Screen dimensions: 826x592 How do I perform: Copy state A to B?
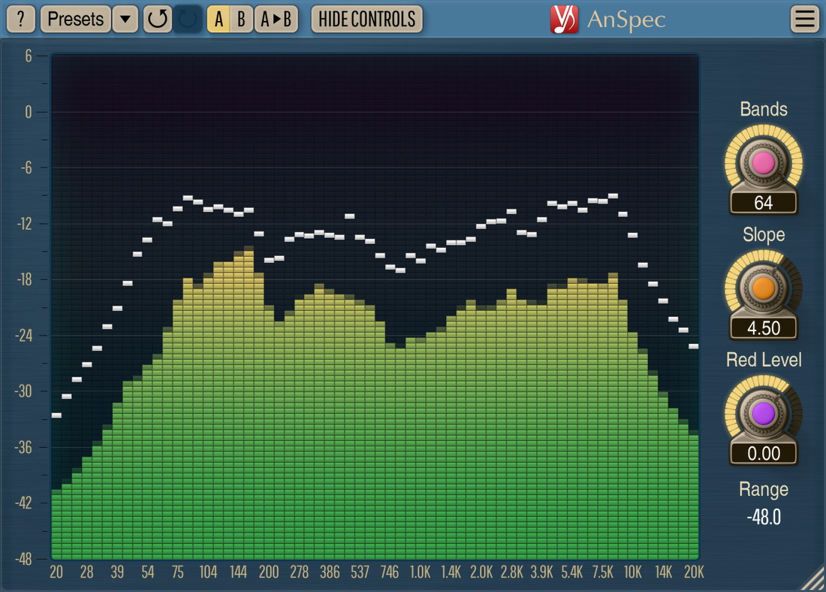(x=276, y=19)
